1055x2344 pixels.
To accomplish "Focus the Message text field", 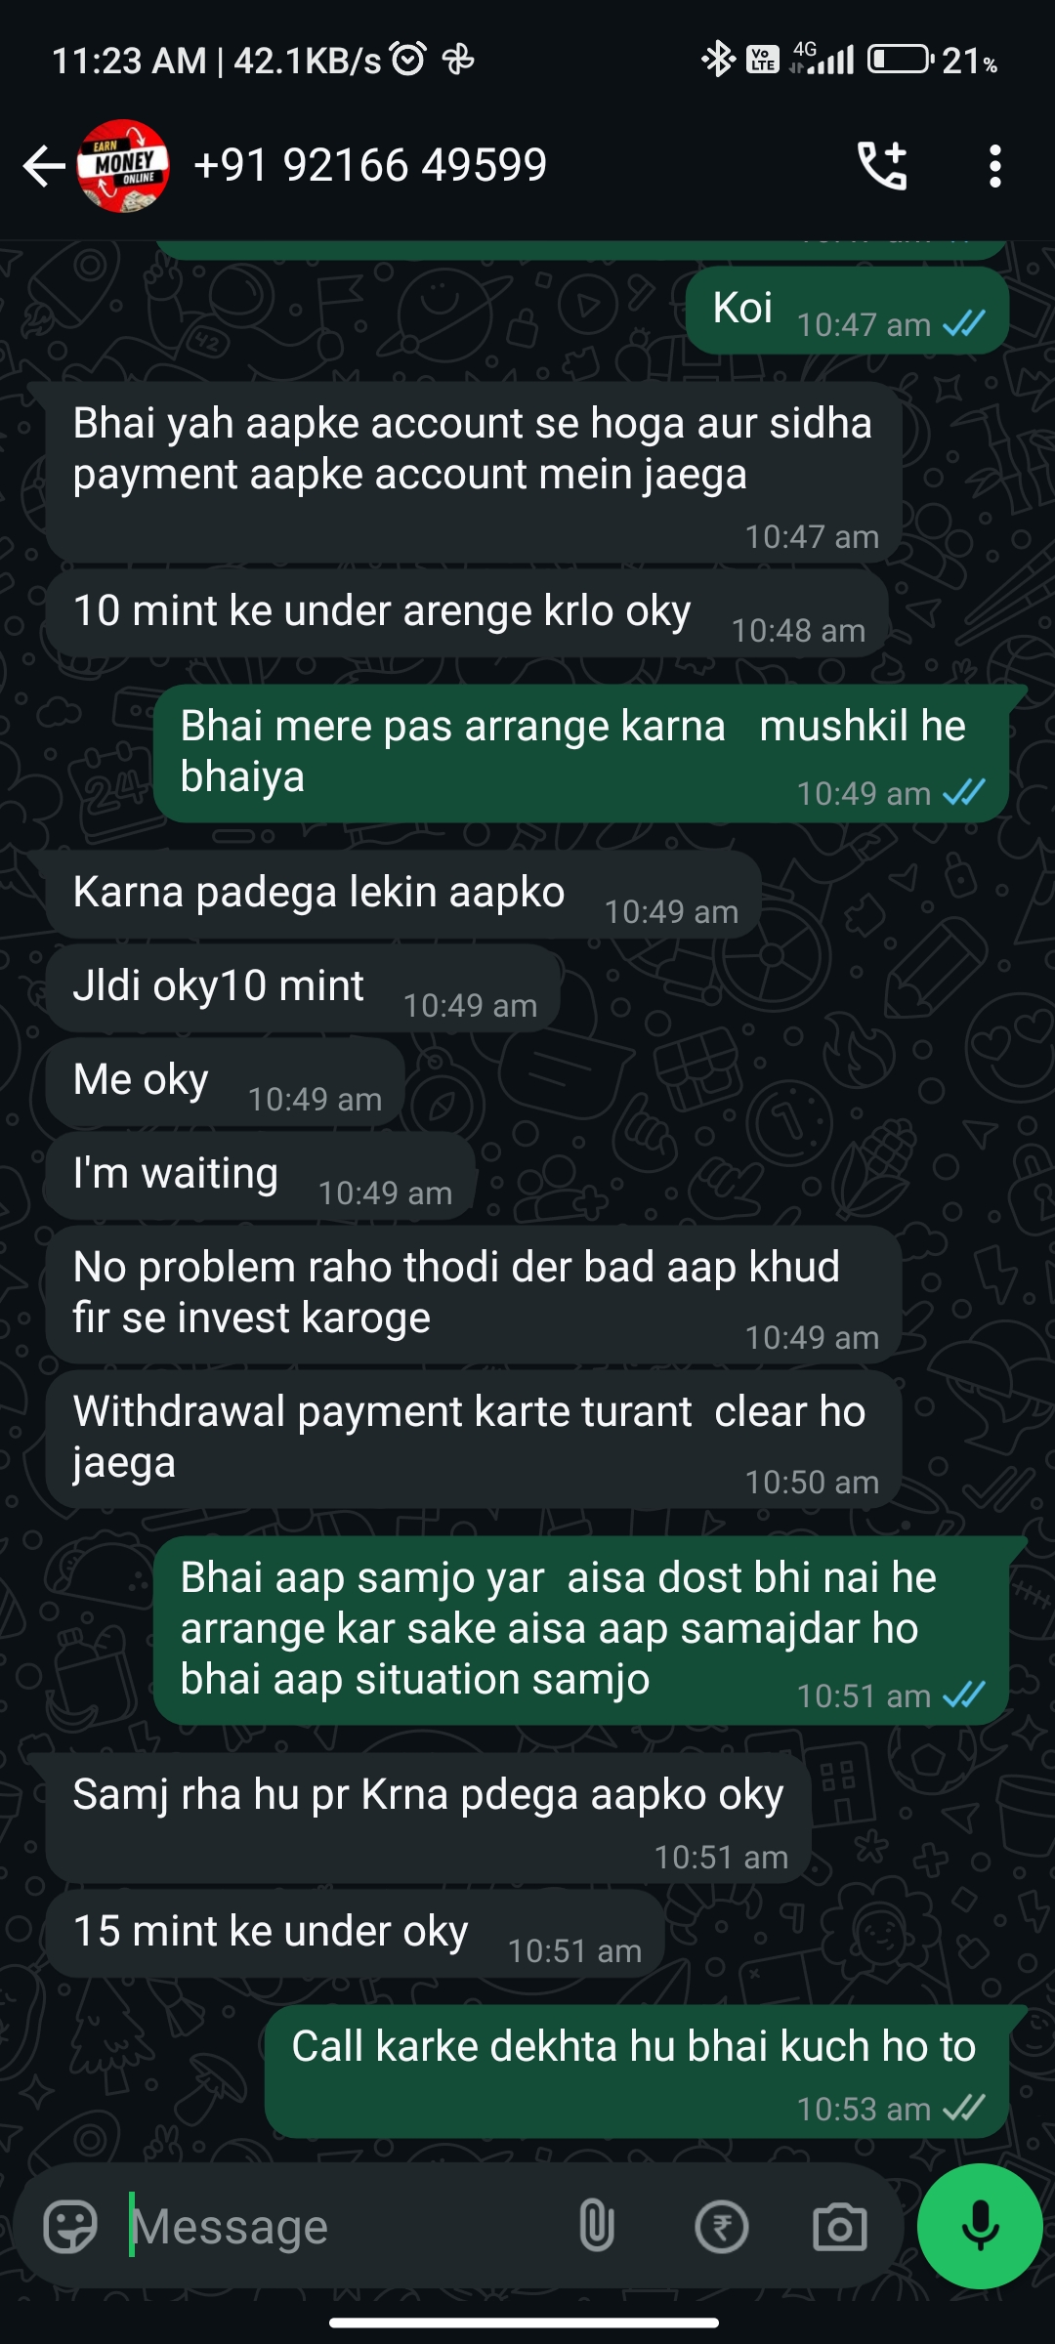I will coord(342,2227).
